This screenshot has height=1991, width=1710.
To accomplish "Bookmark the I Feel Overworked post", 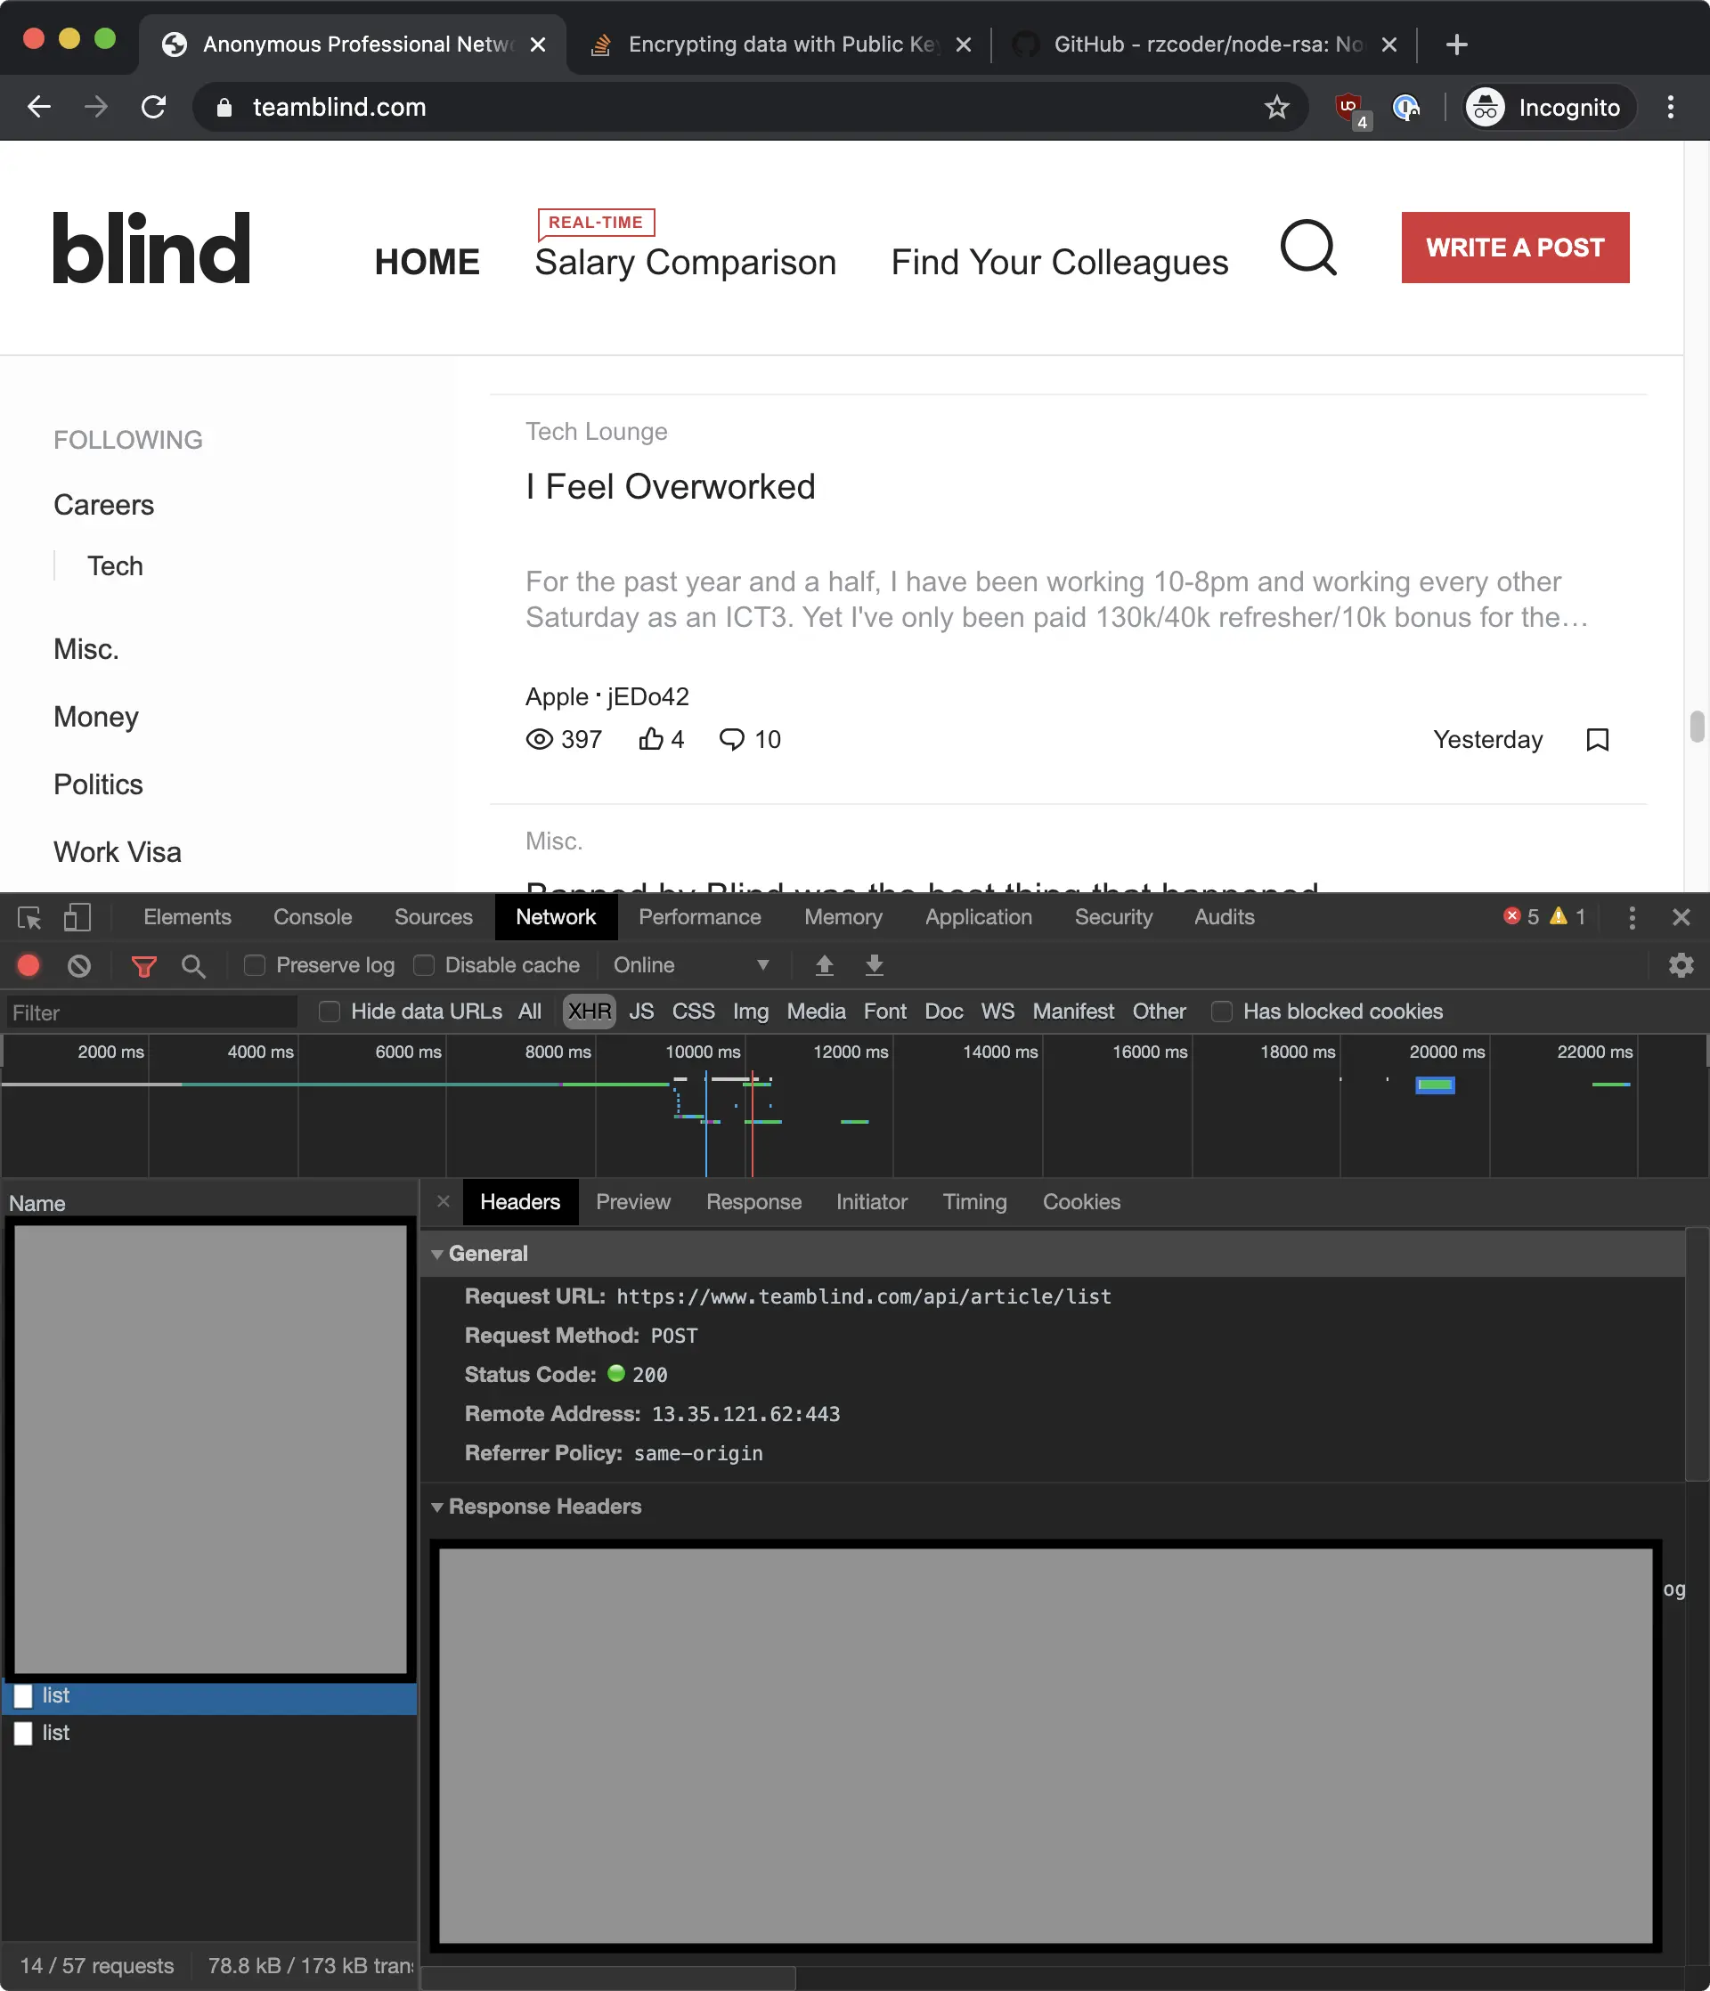I will 1597,739.
